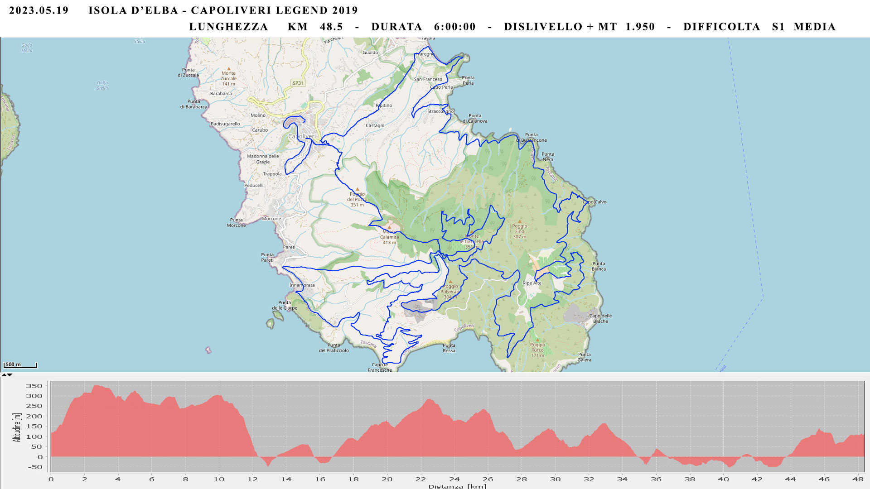
Task: Click the Poggio Fino peak triangle marker
Action: click(519, 221)
